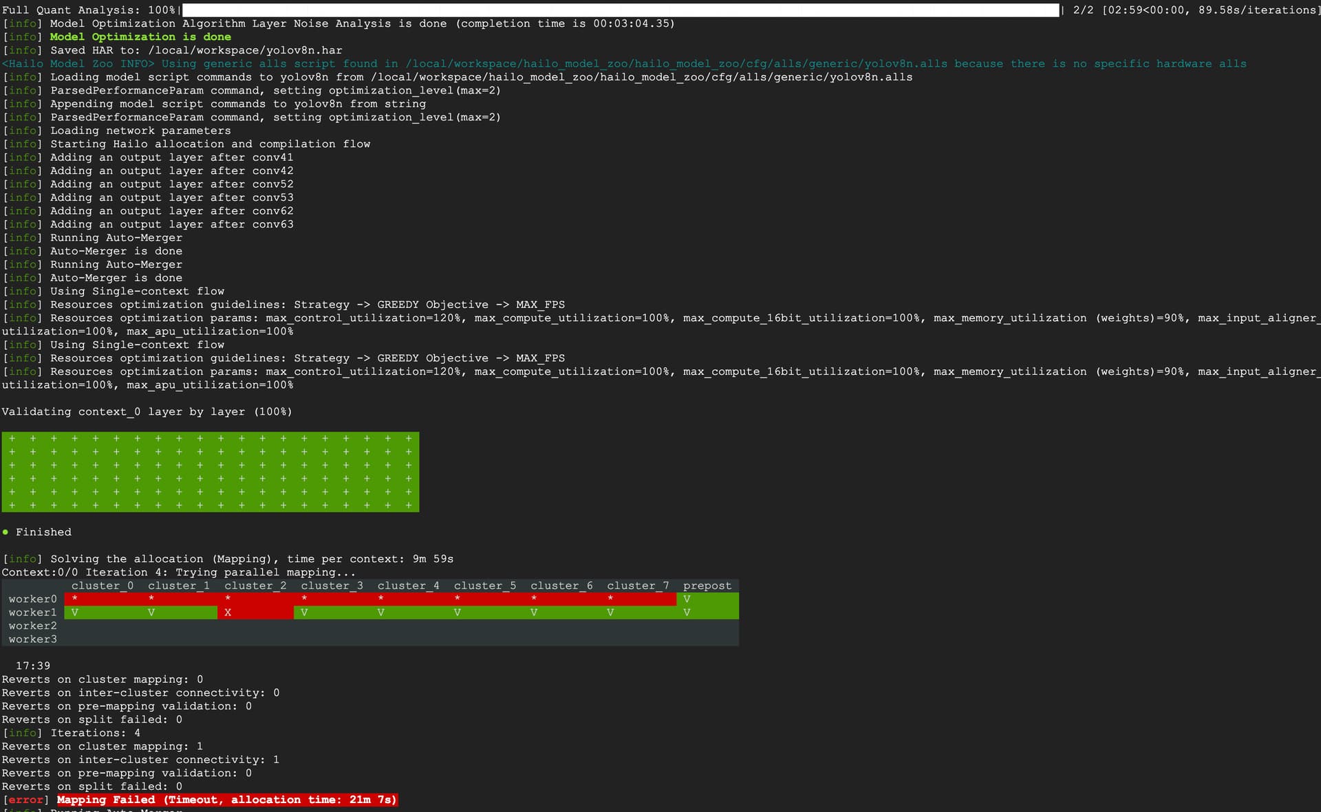The width and height of the screenshot is (1321, 812).
Task: Click the green bullet beside Finished
Action: pyautogui.click(x=6, y=532)
